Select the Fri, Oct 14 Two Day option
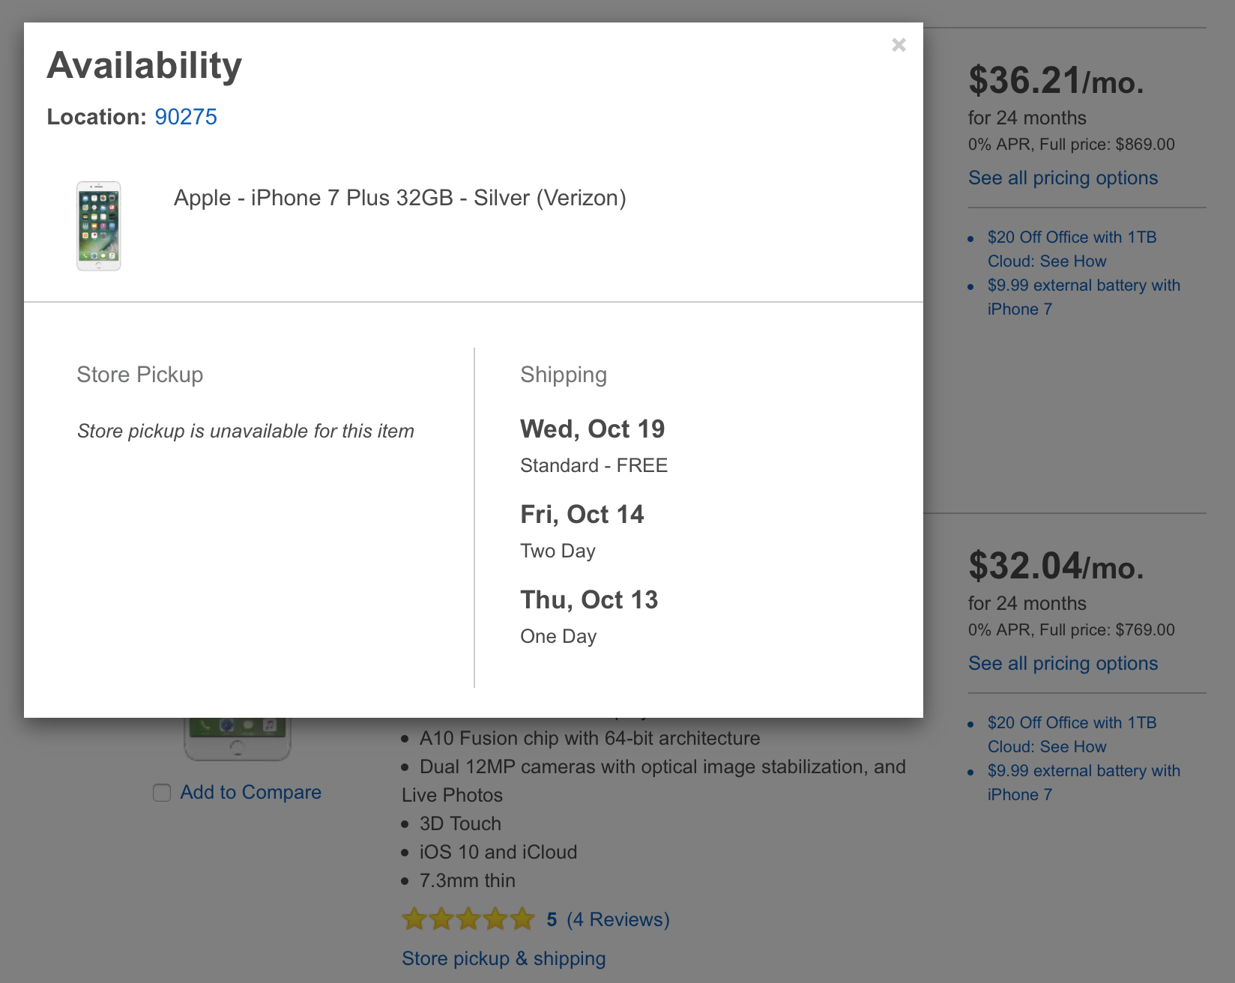This screenshot has width=1235, height=983. [582, 515]
